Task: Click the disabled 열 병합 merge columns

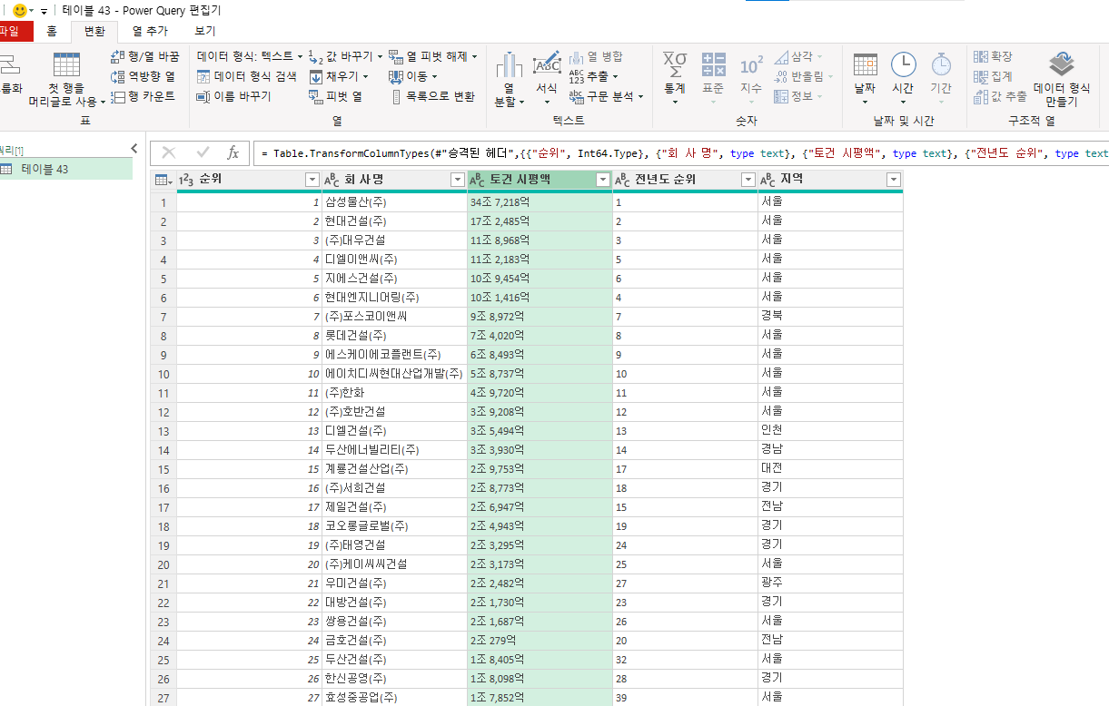Action: point(597,56)
